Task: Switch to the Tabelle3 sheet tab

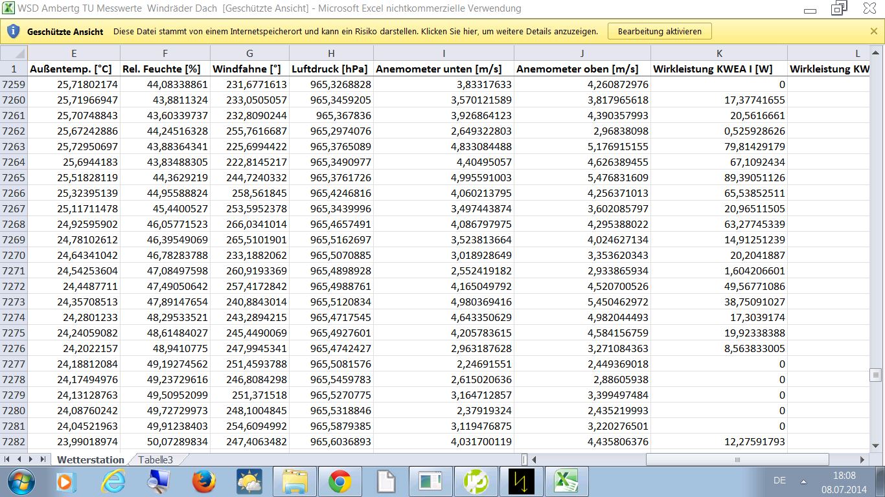Action: 155,459
